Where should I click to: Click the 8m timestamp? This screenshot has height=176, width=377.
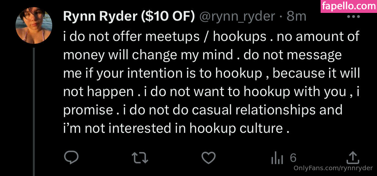296,17
